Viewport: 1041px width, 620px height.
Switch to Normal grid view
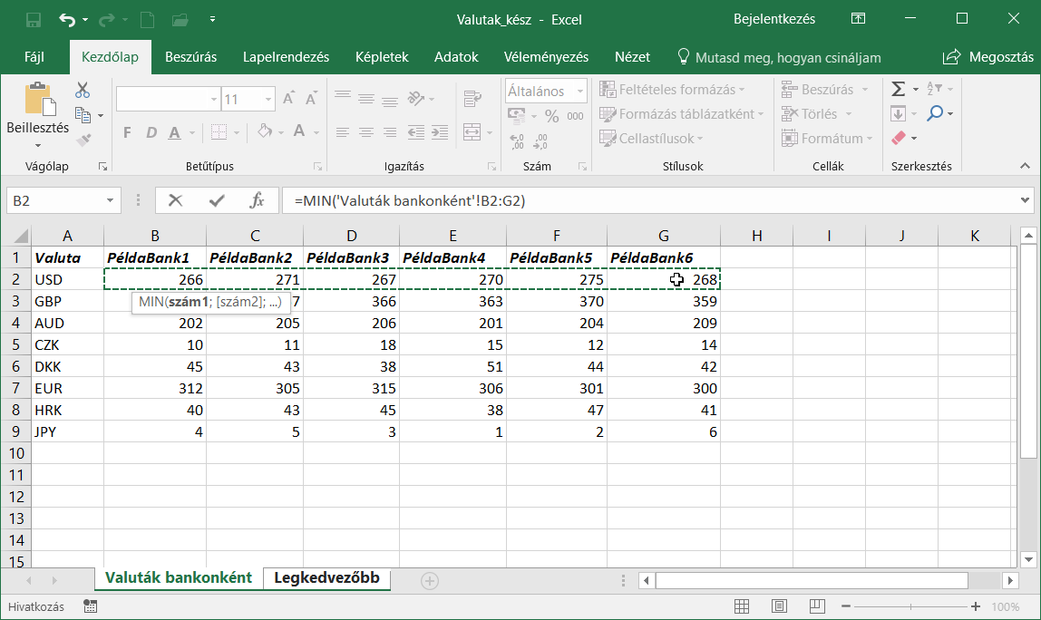[742, 606]
